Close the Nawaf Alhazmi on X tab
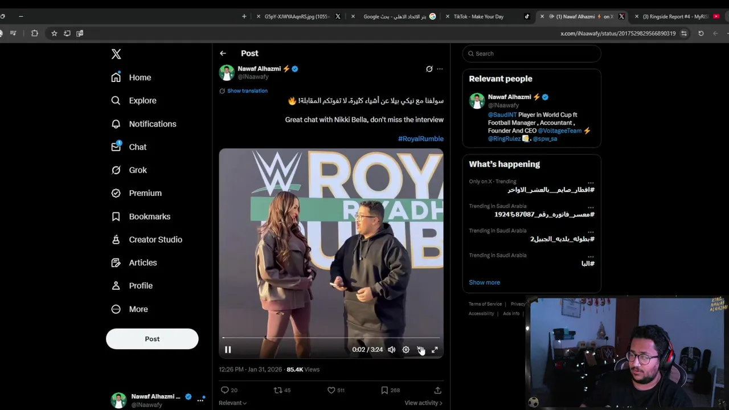The image size is (729, 410). click(542, 17)
